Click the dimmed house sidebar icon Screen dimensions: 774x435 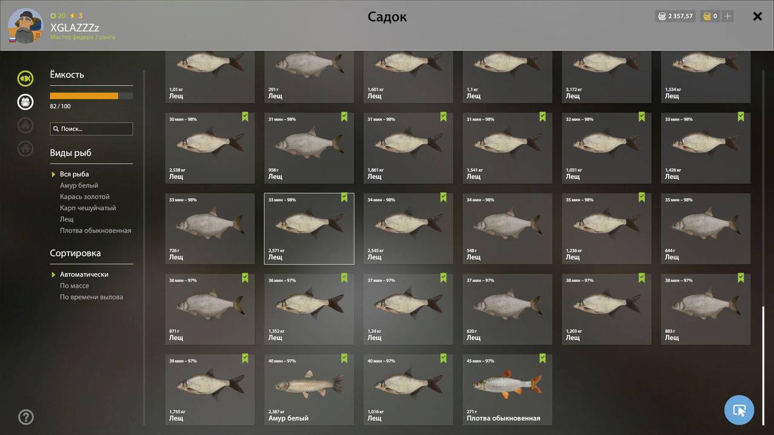(25, 148)
